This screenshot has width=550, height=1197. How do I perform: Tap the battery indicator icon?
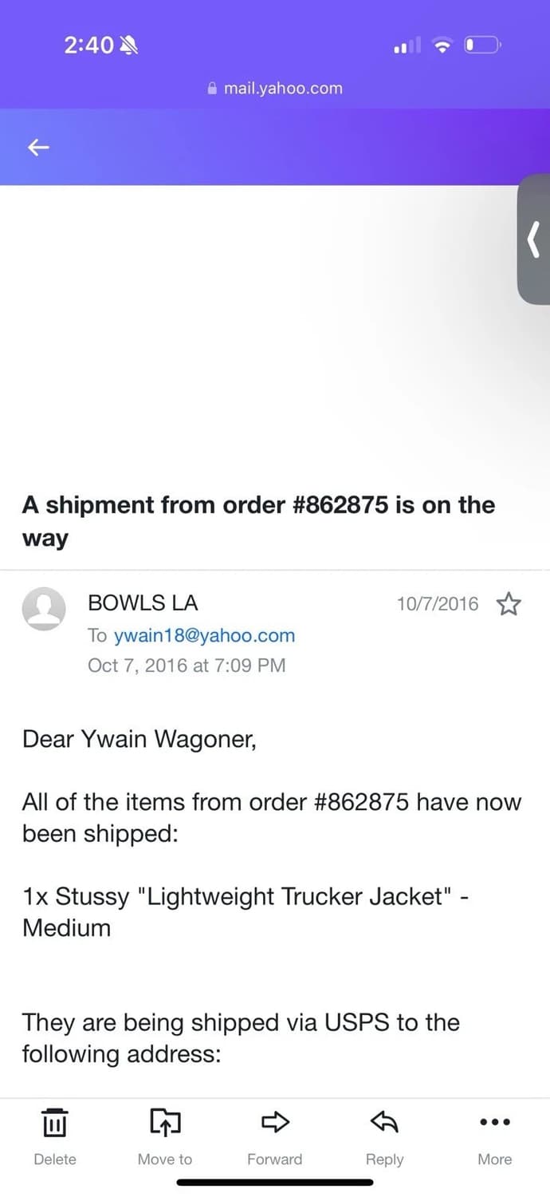pyautogui.click(x=481, y=45)
